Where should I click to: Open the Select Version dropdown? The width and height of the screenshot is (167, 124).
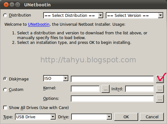[135, 16]
